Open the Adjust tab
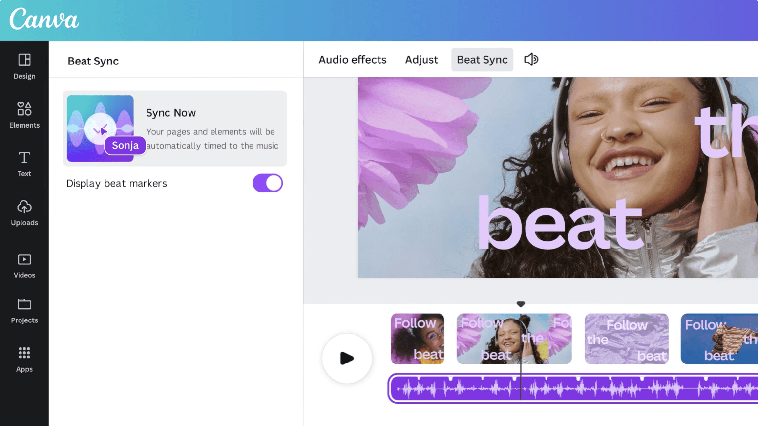The image size is (758, 427). click(421, 60)
